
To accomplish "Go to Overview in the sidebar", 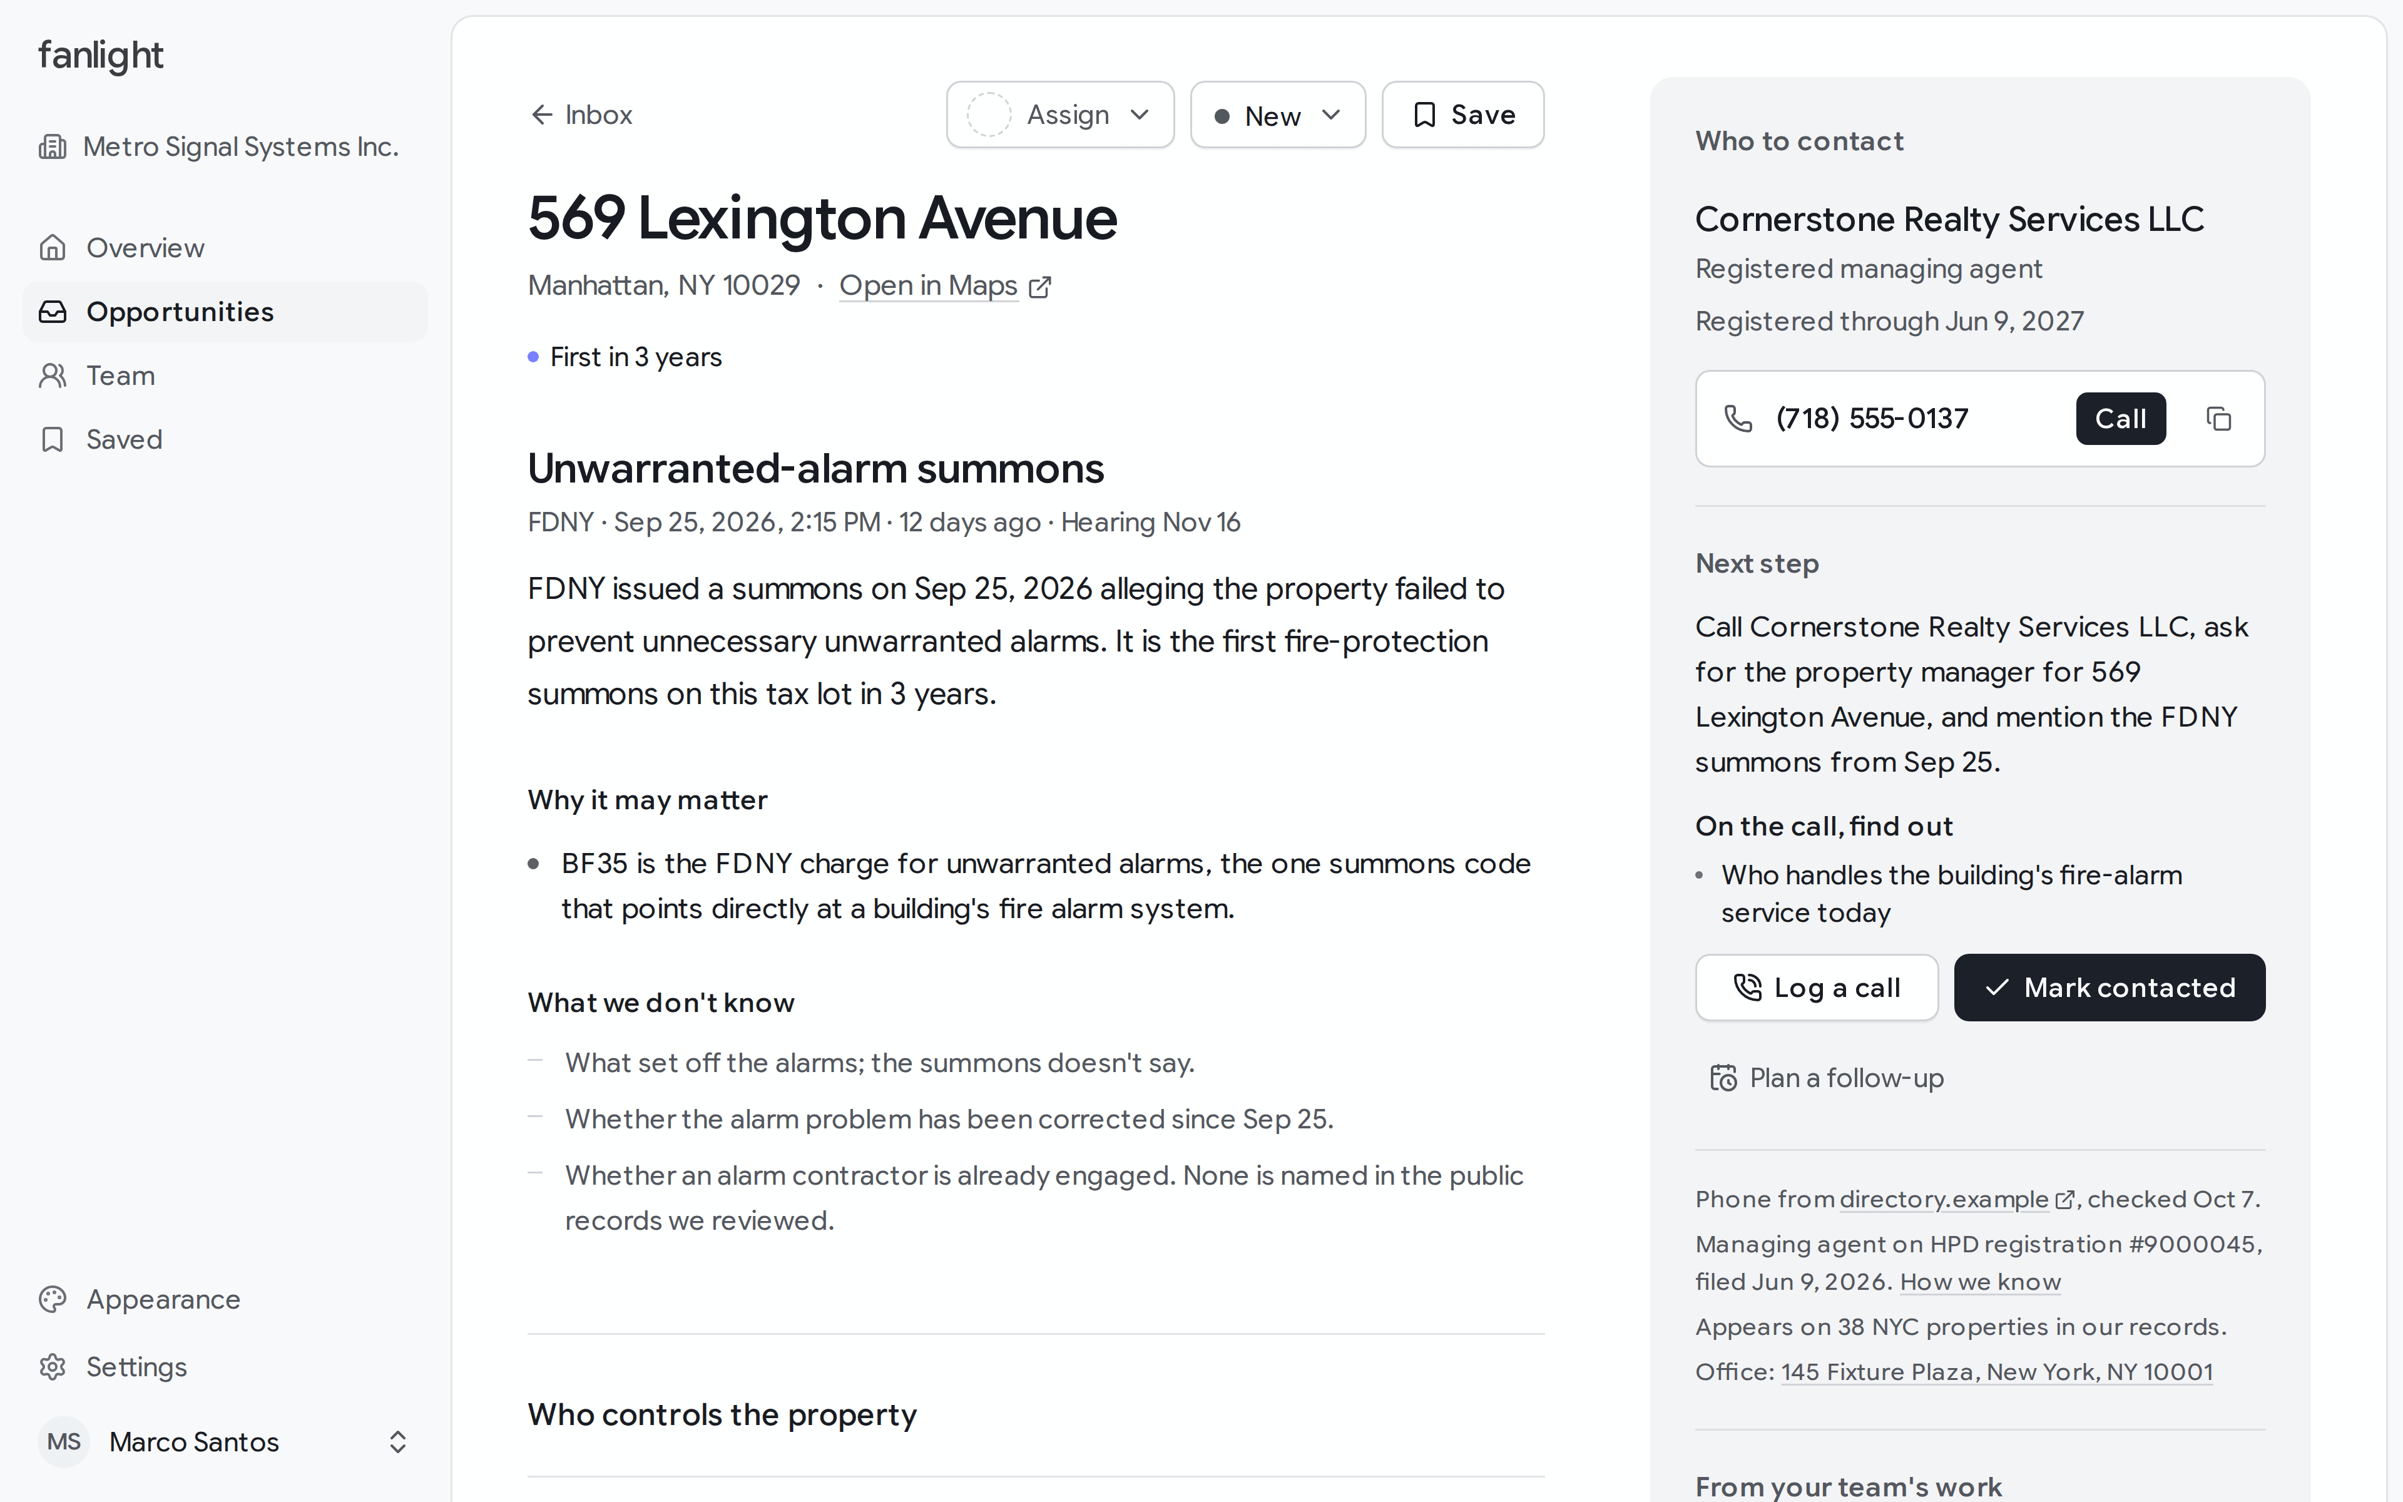I will pyautogui.click(x=225, y=247).
